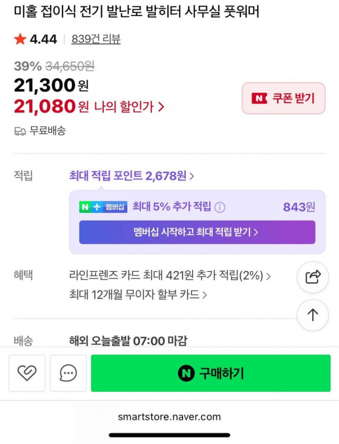
Task: Tap the heart wishlist icon
Action: [27, 373]
